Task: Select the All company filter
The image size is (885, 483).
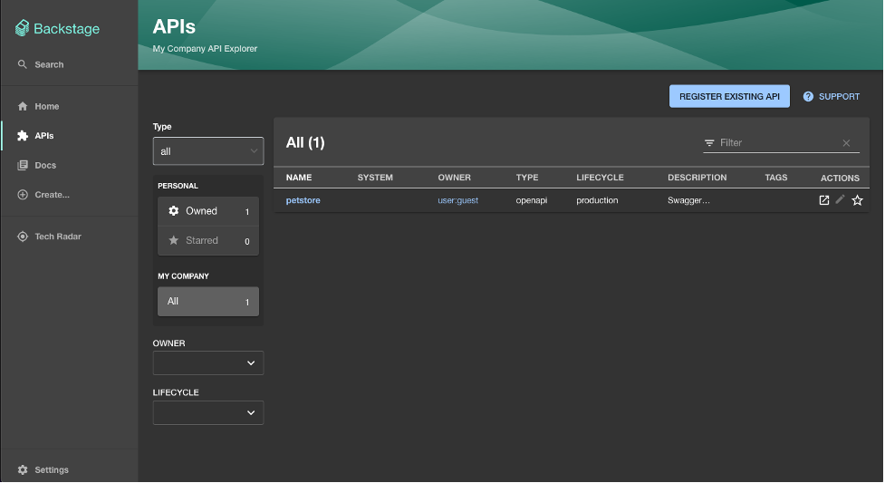Action: [x=208, y=302]
